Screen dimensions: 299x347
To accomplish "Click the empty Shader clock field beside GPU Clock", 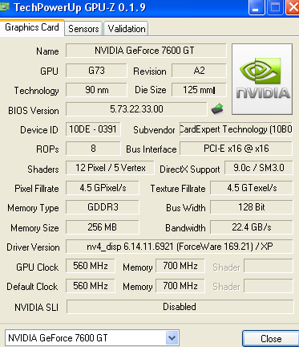I will (x=269, y=266).
